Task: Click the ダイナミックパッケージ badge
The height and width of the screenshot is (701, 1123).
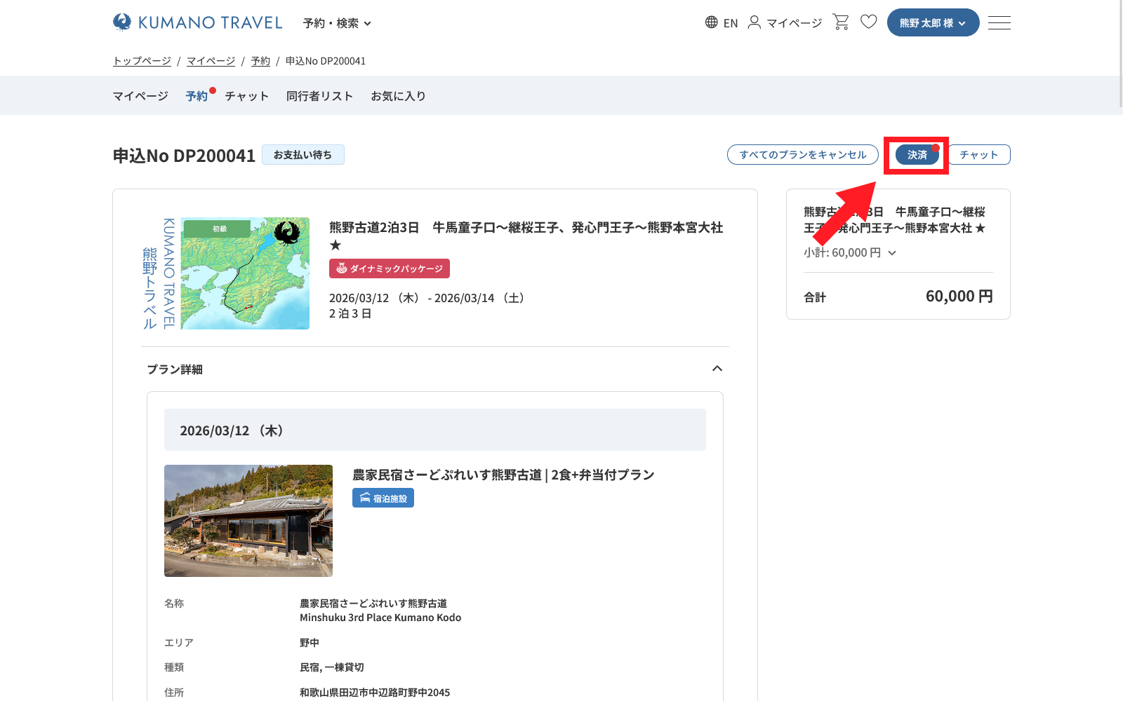Action: click(390, 268)
